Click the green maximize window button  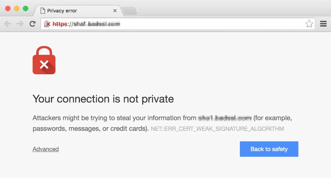click(26, 9)
